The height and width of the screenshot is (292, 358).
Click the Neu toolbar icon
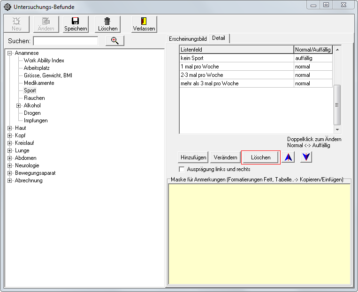pos(16,21)
